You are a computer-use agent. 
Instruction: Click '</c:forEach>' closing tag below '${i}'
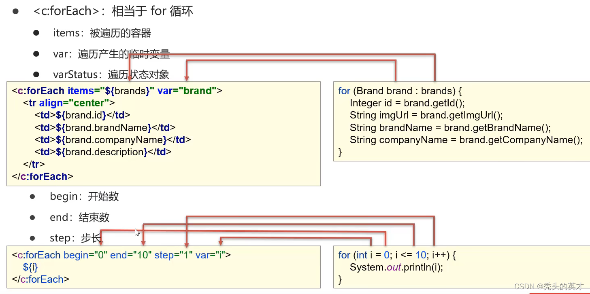coord(41,279)
